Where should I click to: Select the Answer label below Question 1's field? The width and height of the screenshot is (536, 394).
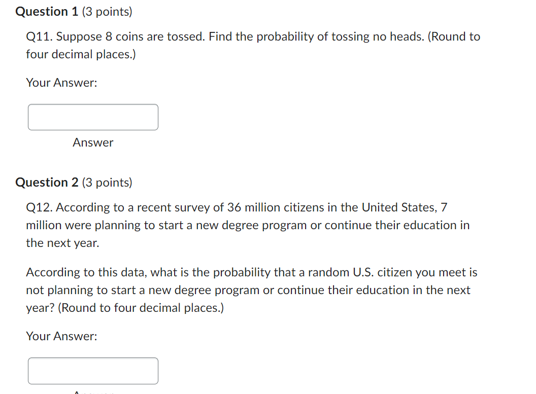pos(93,142)
